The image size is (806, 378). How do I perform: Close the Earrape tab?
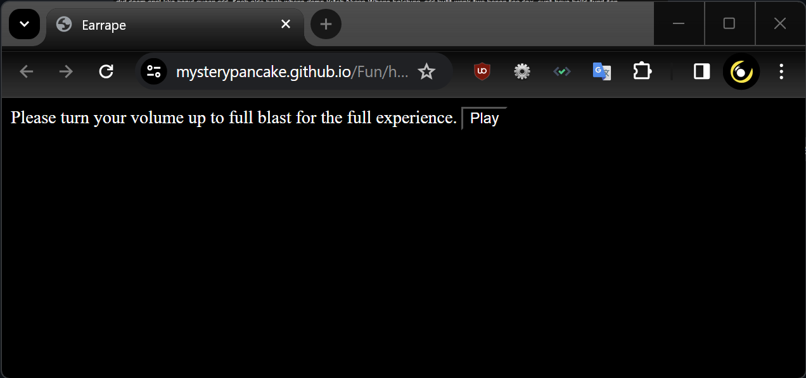[x=286, y=24]
